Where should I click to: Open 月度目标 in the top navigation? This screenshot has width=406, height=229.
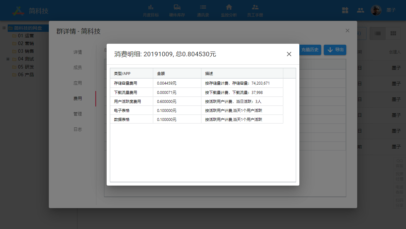[x=151, y=11]
